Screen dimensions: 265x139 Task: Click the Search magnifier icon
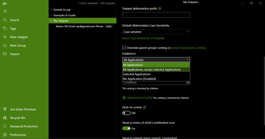5,20
